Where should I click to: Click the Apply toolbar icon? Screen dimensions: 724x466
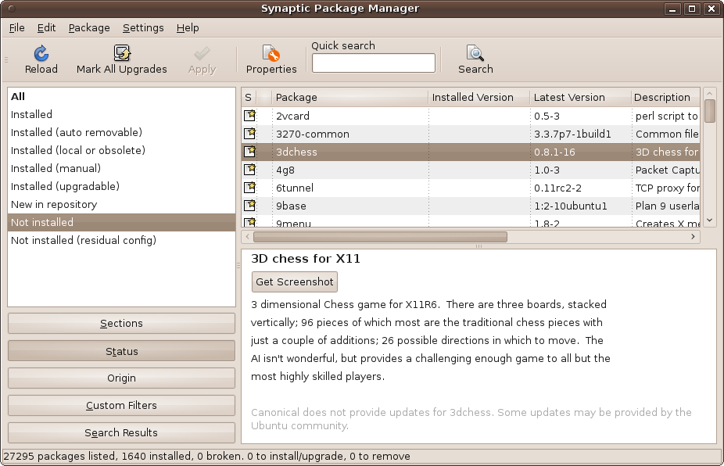pyautogui.click(x=201, y=55)
